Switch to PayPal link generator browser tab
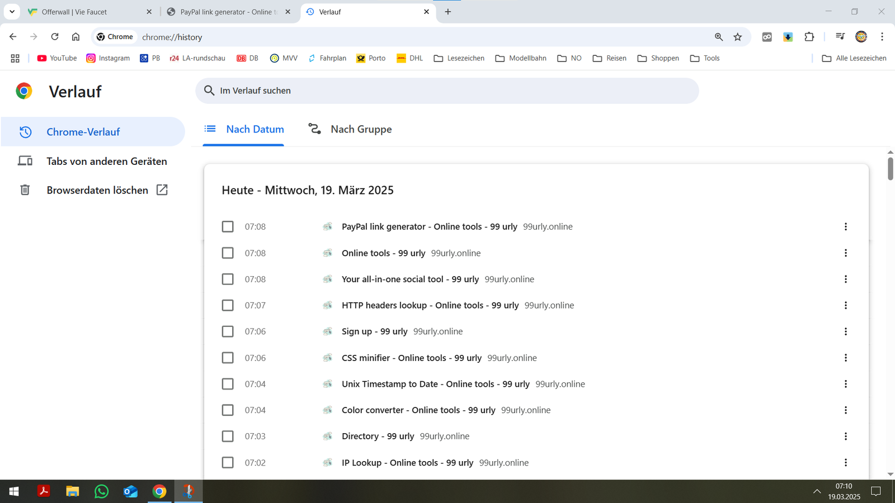The image size is (895, 503). tap(228, 12)
